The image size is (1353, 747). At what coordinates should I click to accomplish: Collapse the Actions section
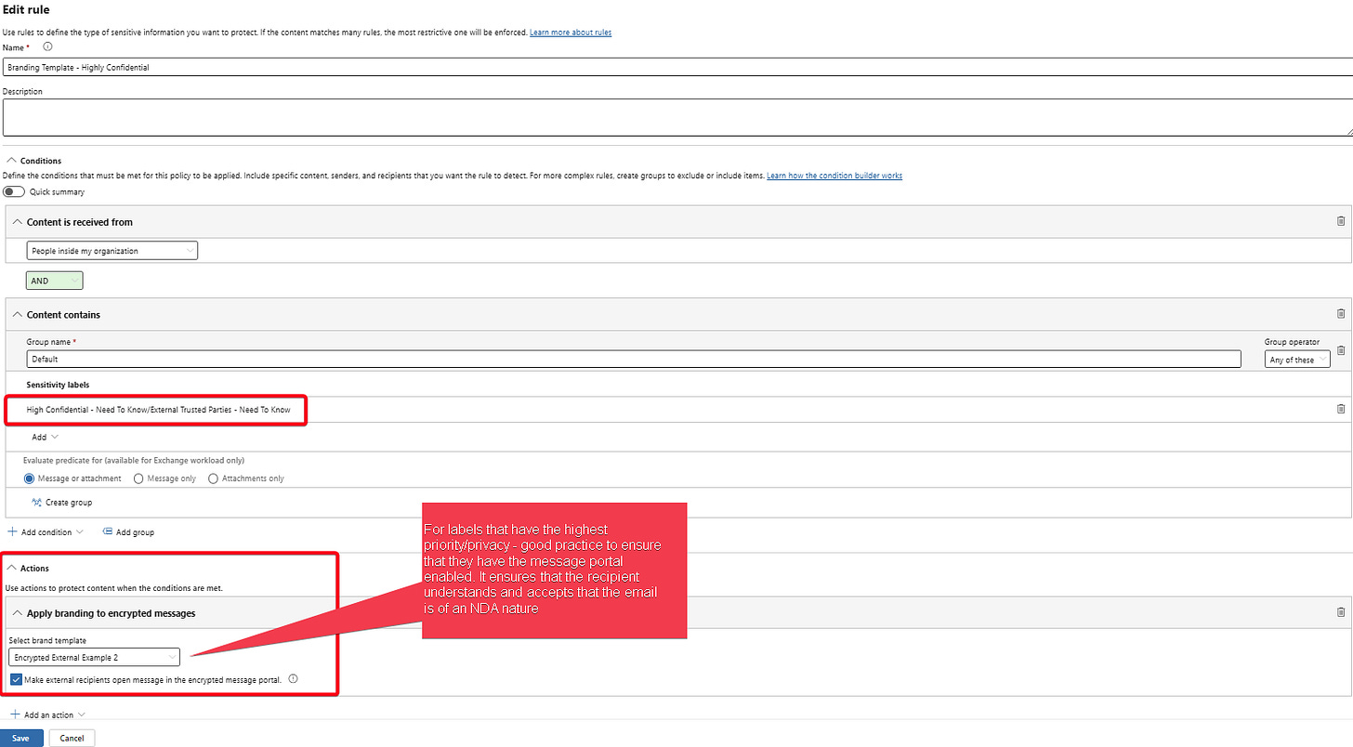11,568
